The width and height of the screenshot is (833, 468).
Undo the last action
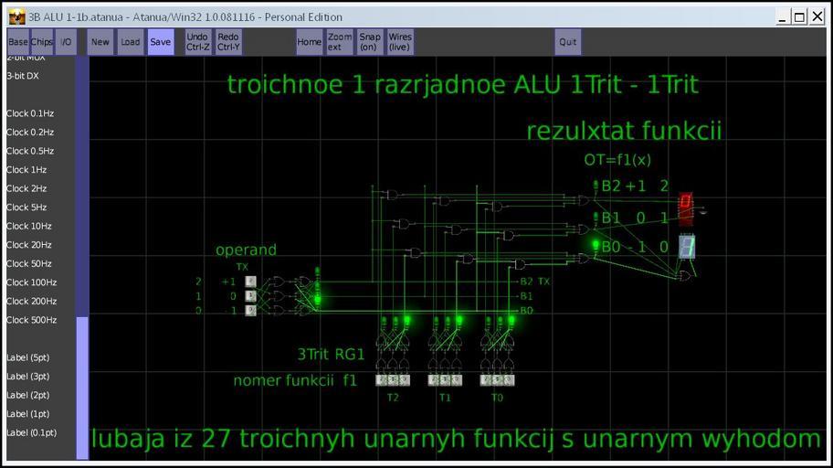coord(198,42)
